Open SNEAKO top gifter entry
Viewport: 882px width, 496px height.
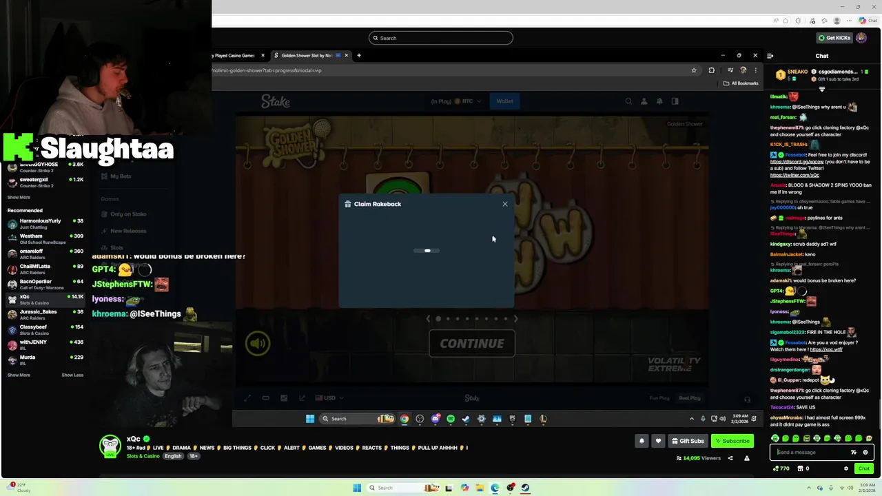(791, 74)
